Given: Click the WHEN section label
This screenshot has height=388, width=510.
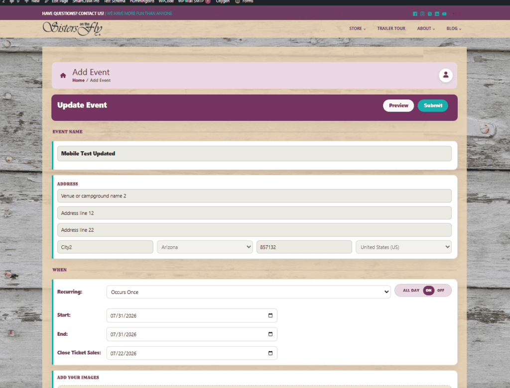Looking at the screenshot, I should pyautogui.click(x=60, y=270).
